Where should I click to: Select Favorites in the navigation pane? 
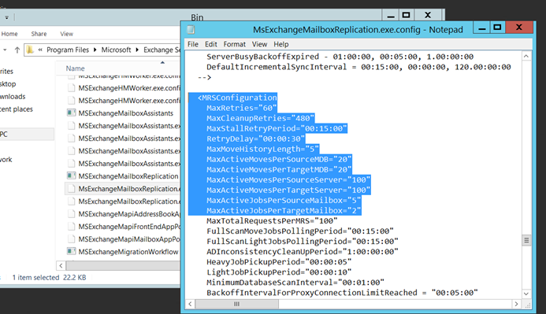click(x=6, y=72)
